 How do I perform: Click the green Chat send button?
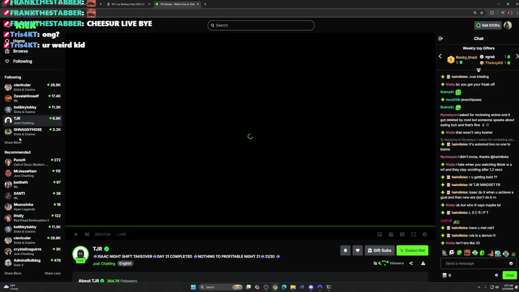coord(510,275)
